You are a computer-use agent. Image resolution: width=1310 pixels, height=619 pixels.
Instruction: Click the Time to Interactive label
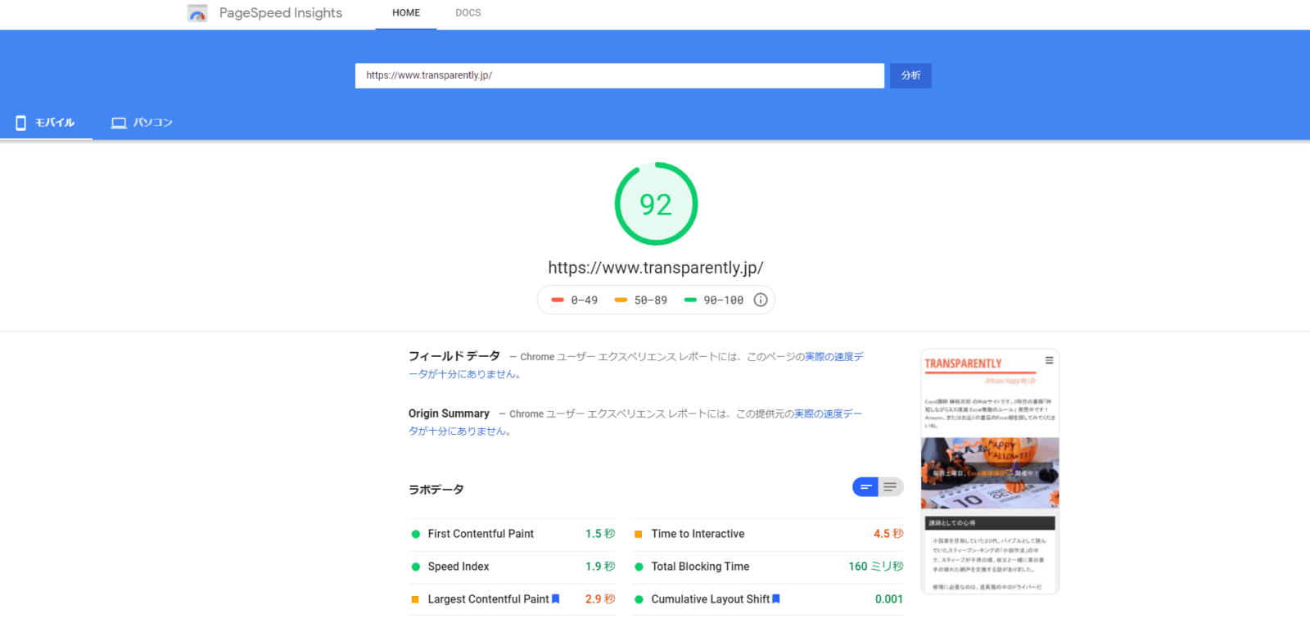coord(698,534)
